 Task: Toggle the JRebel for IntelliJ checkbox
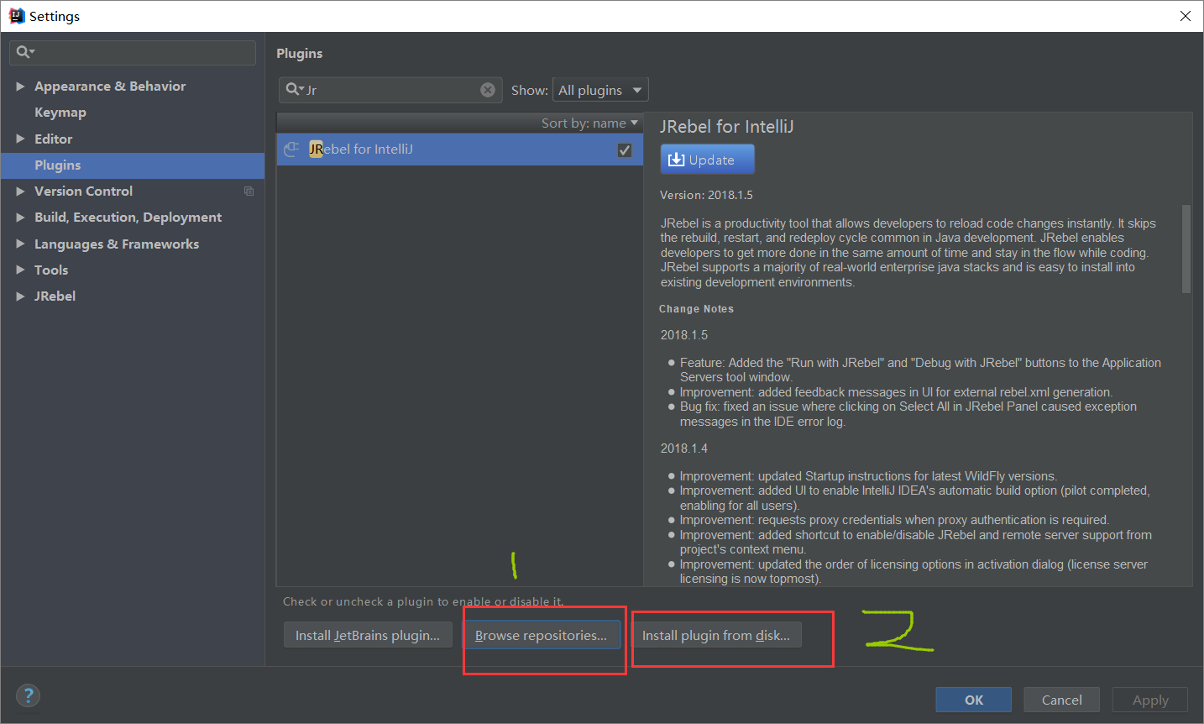point(625,150)
